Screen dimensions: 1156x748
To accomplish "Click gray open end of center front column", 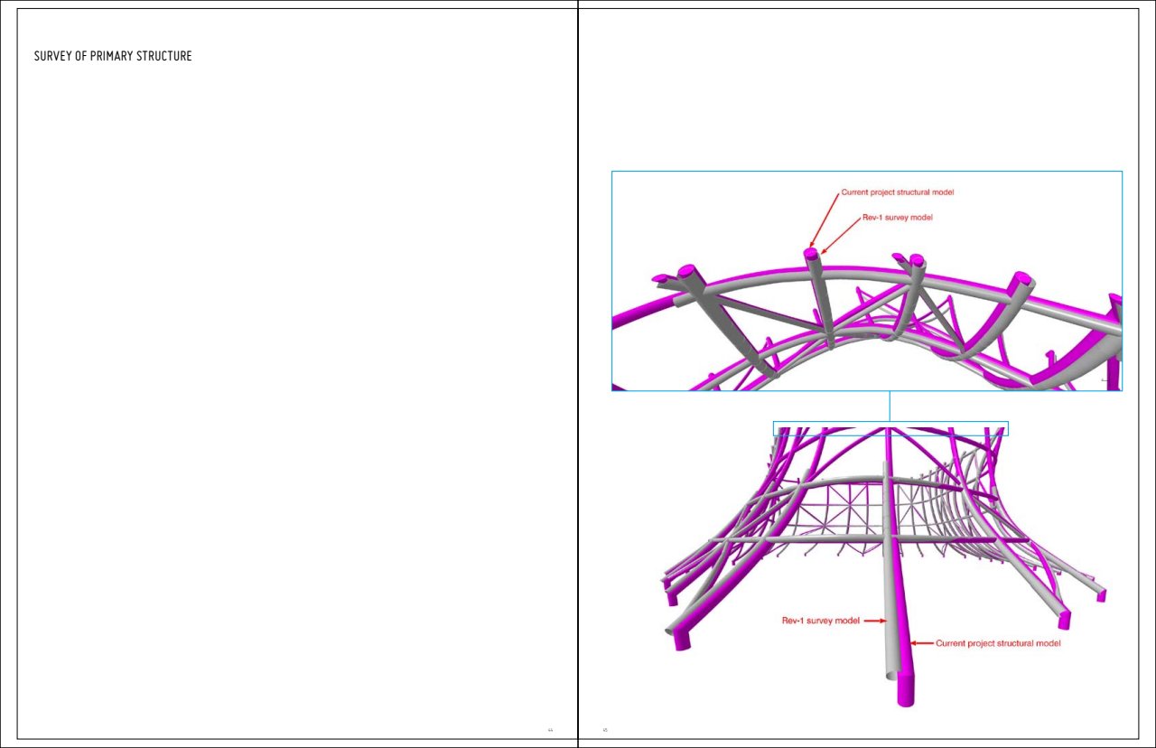I will pos(890,674).
